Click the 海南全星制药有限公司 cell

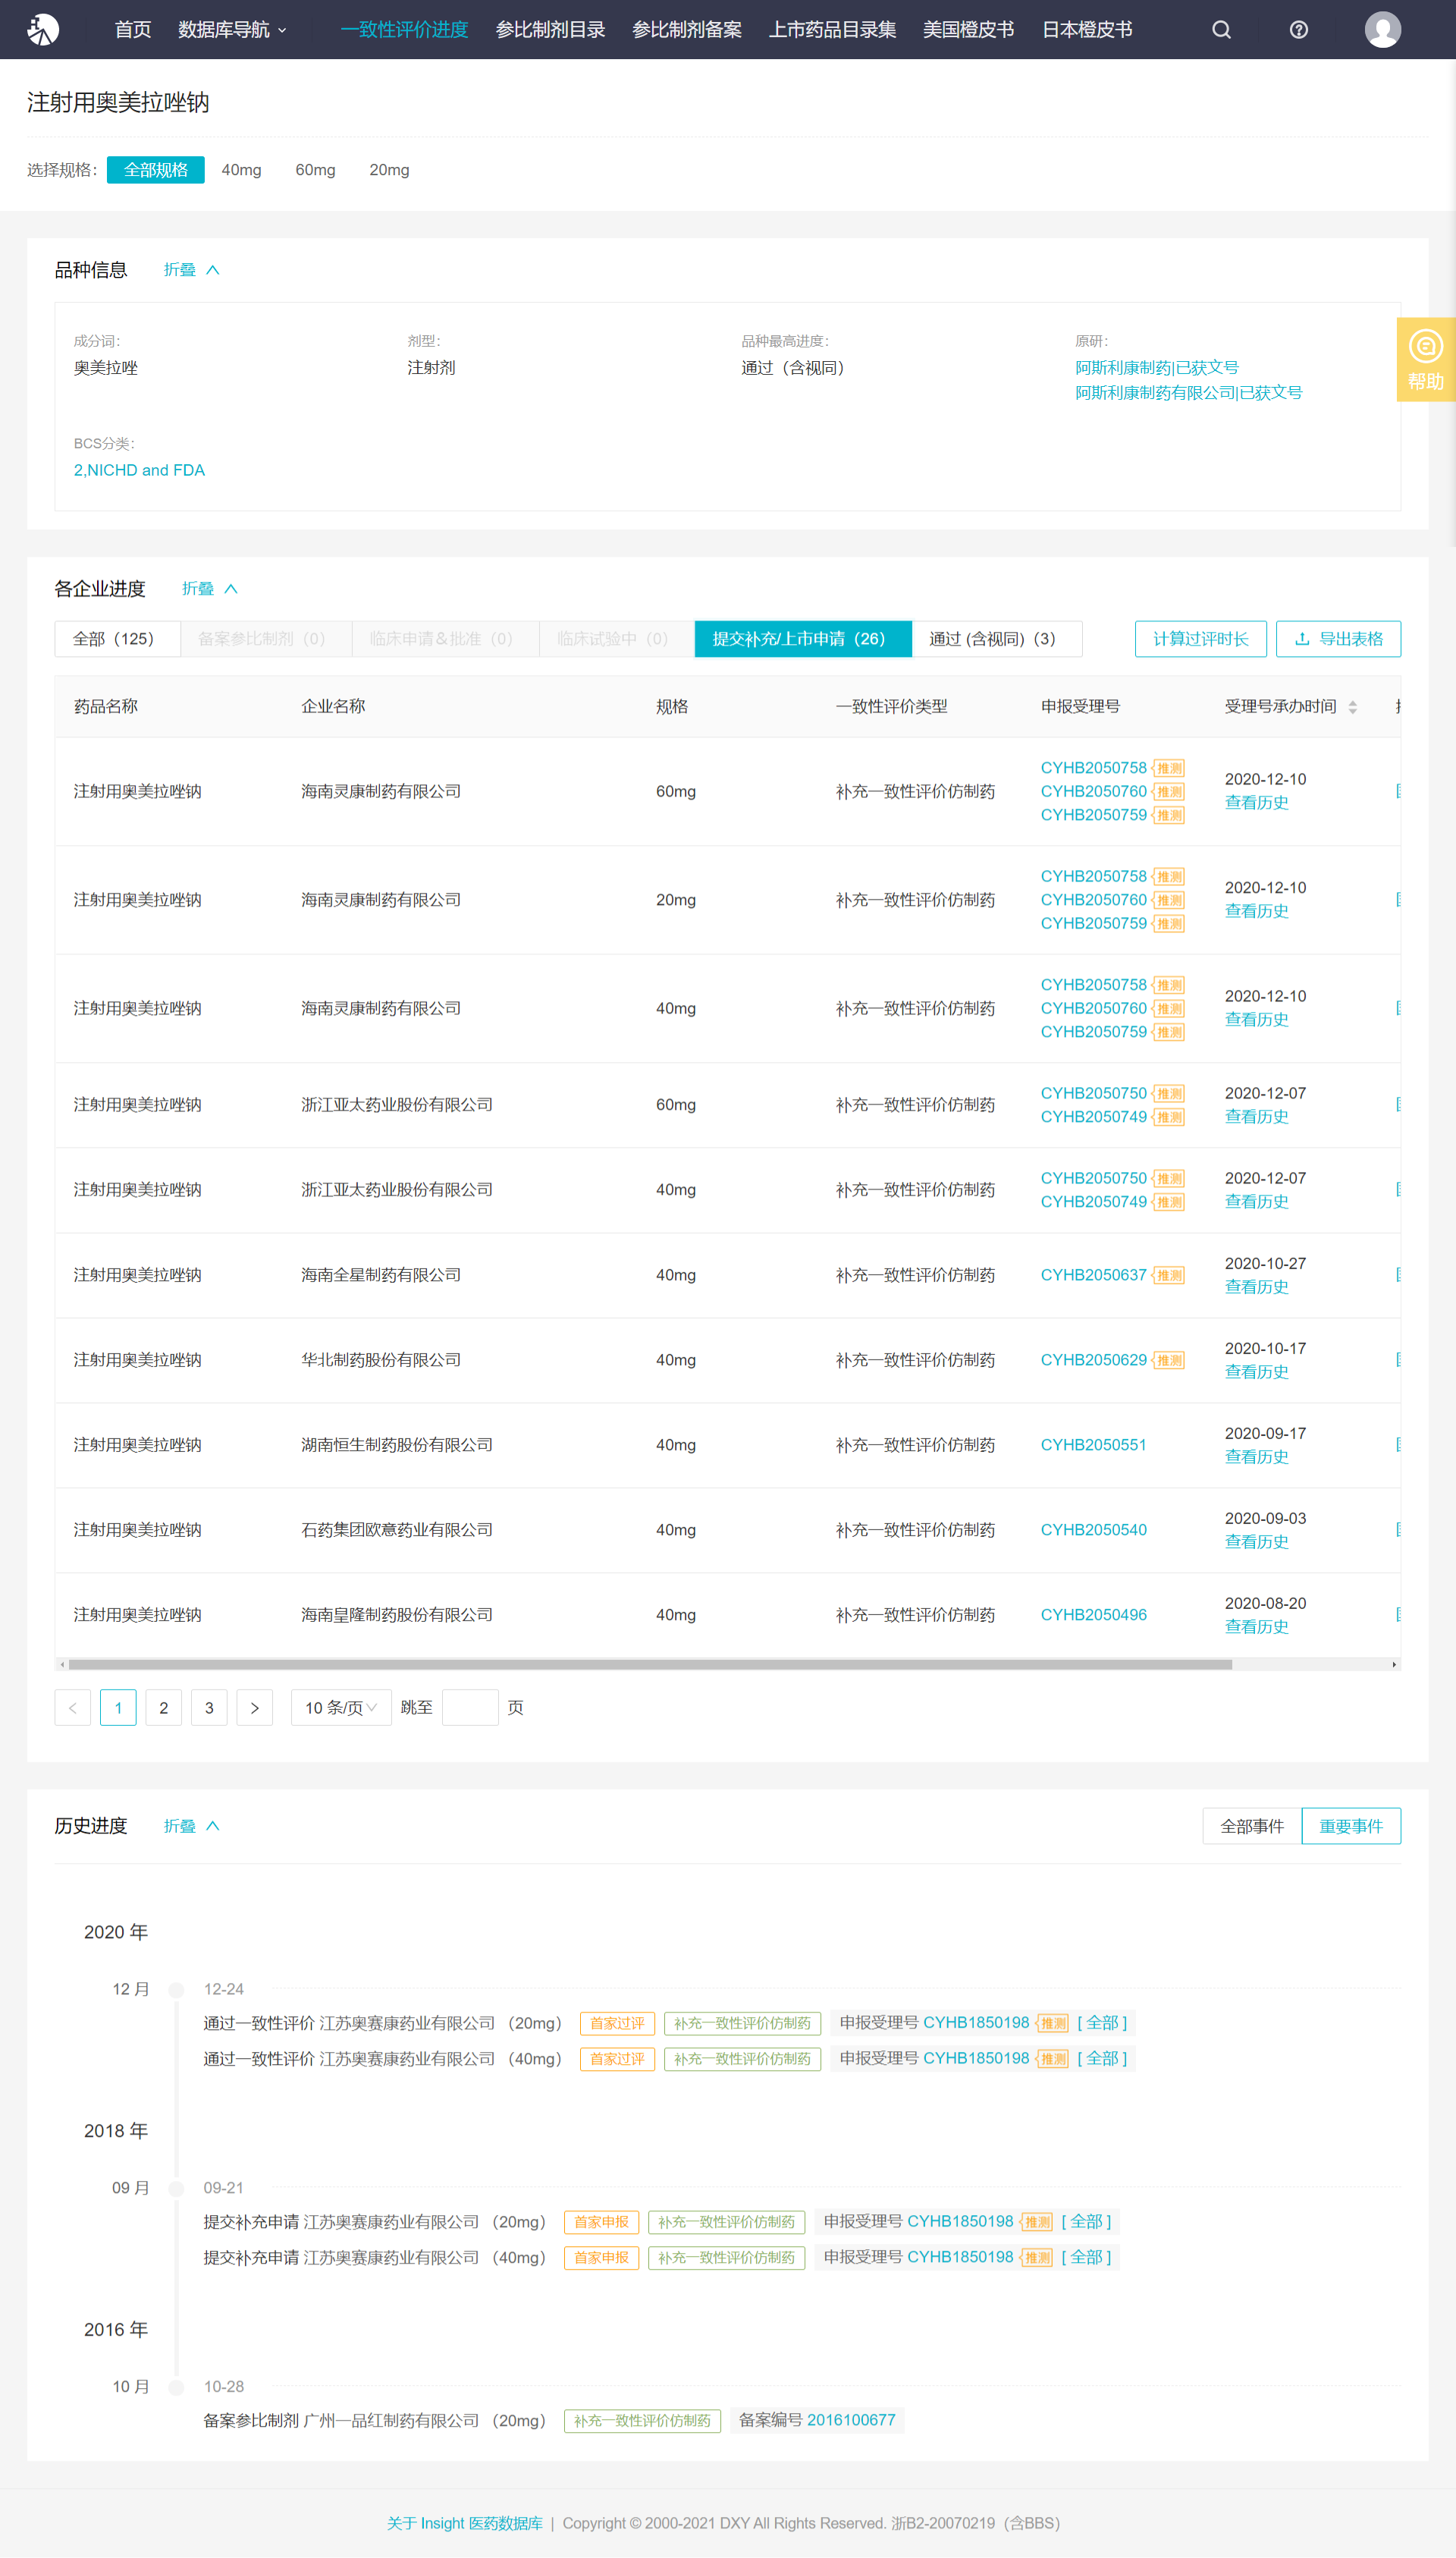pyautogui.click(x=381, y=1274)
